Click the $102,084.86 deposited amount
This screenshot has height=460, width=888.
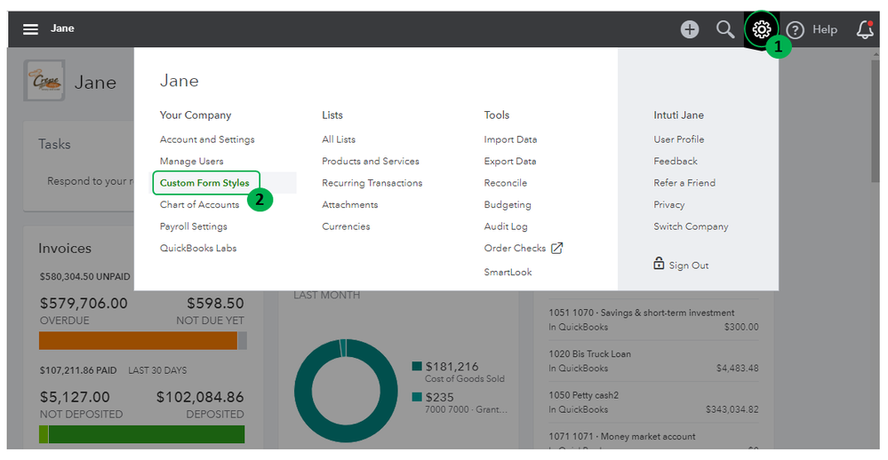200,397
